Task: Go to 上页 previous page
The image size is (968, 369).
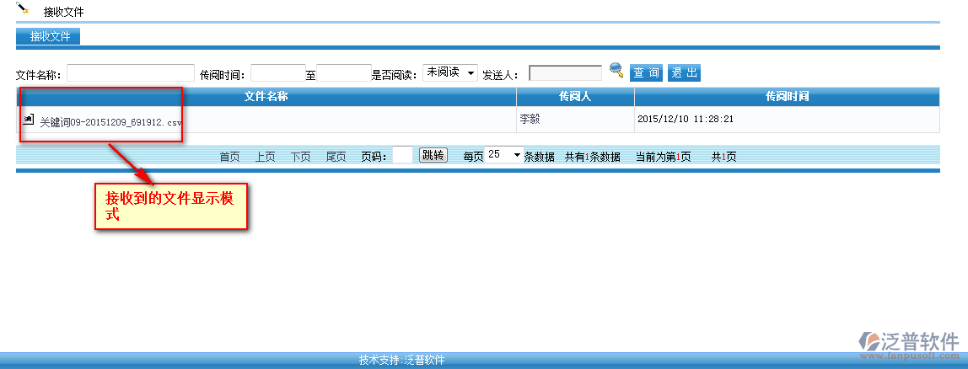Action: point(266,157)
